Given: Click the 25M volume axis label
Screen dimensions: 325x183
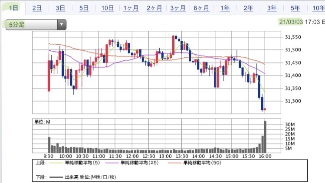Looking at the screenshot, I should (x=290, y=129).
